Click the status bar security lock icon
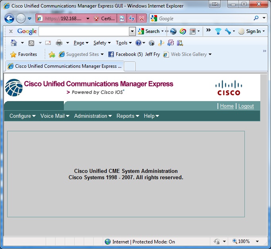This screenshot has width=271, height=249. (217, 241)
